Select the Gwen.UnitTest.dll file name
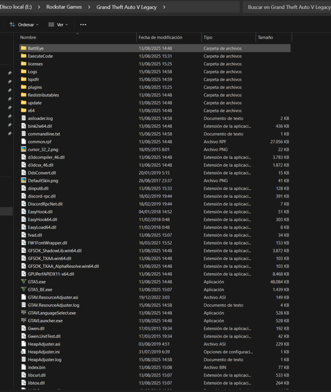This screenshot has height=392, width=331. point(44,336)
